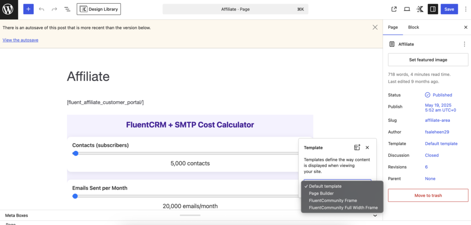471x225 pixels.
Task: Change the Published status
Action: [438, 95]
